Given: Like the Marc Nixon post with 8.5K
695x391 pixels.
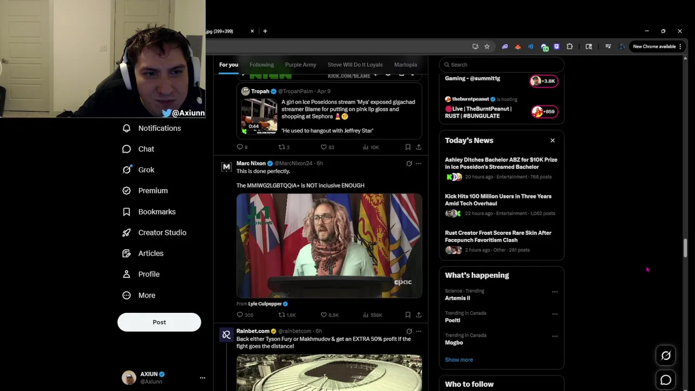Looking at the screenshot, I should click(x=329, y=315).
